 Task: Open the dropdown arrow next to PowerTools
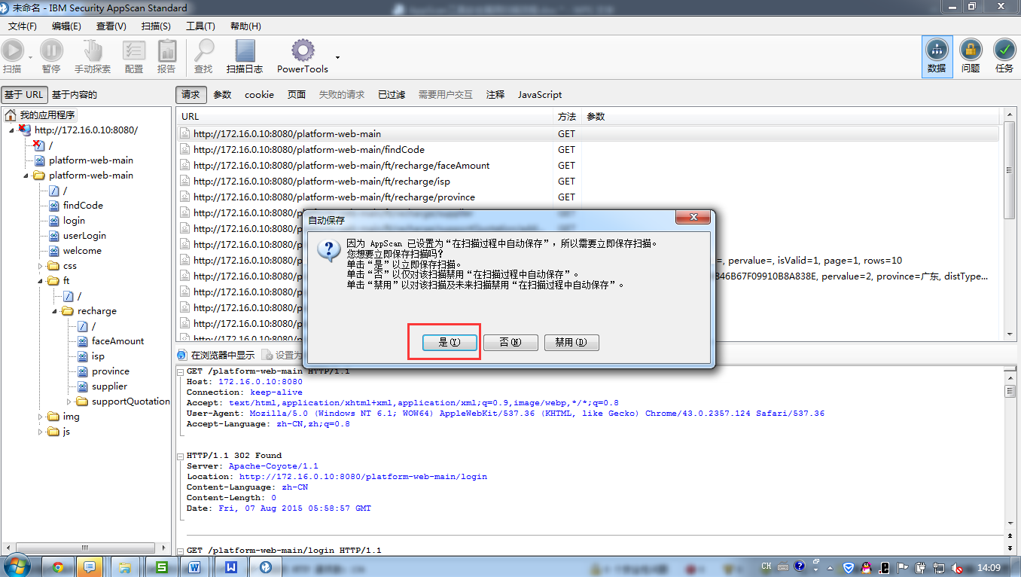point(337,57)
